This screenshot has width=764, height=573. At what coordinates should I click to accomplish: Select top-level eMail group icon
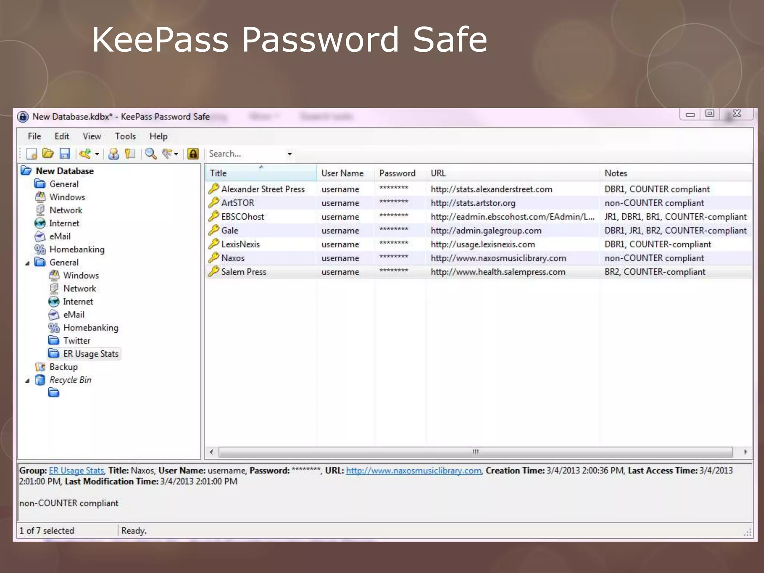tap(40, 236)
